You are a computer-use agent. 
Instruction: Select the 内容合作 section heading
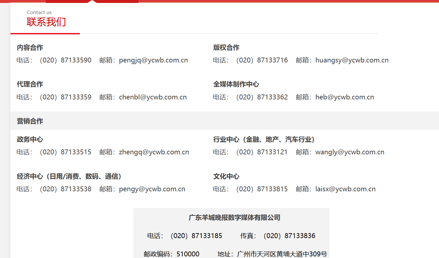coord(30,47)
